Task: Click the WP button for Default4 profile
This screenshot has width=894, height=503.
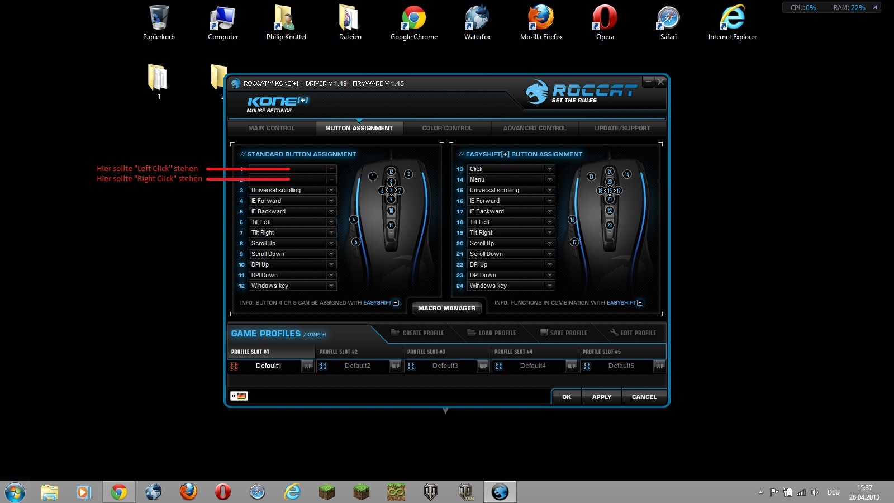Action: [x=571, y=366]
